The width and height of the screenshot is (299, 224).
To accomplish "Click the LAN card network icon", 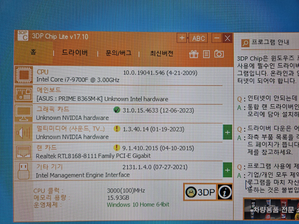I will pyautogui.click(x=24, y=151).
